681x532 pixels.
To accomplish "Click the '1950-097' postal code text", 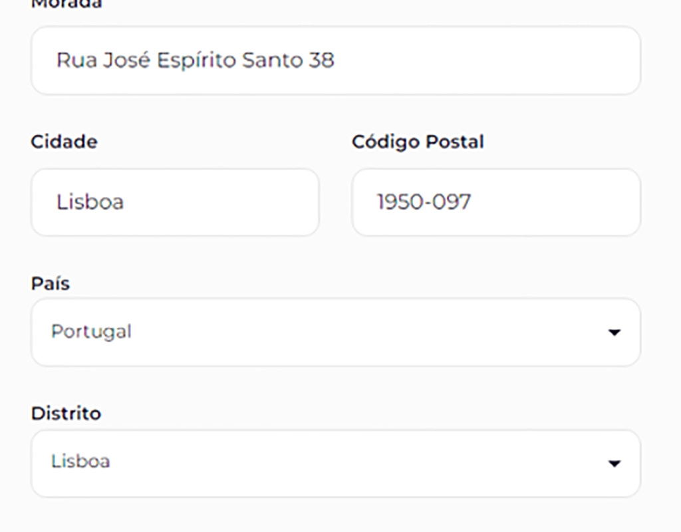I will click(424, 202).
